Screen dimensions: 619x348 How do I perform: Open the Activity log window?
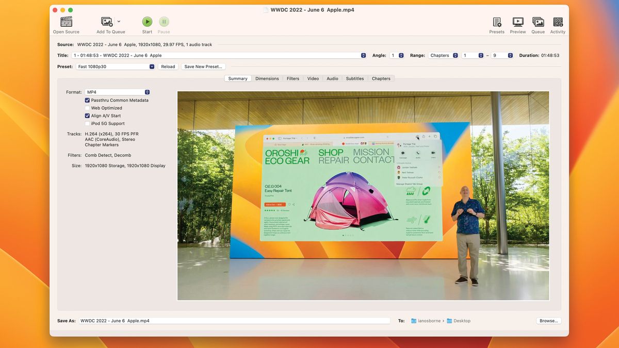[x=558, y=22]
